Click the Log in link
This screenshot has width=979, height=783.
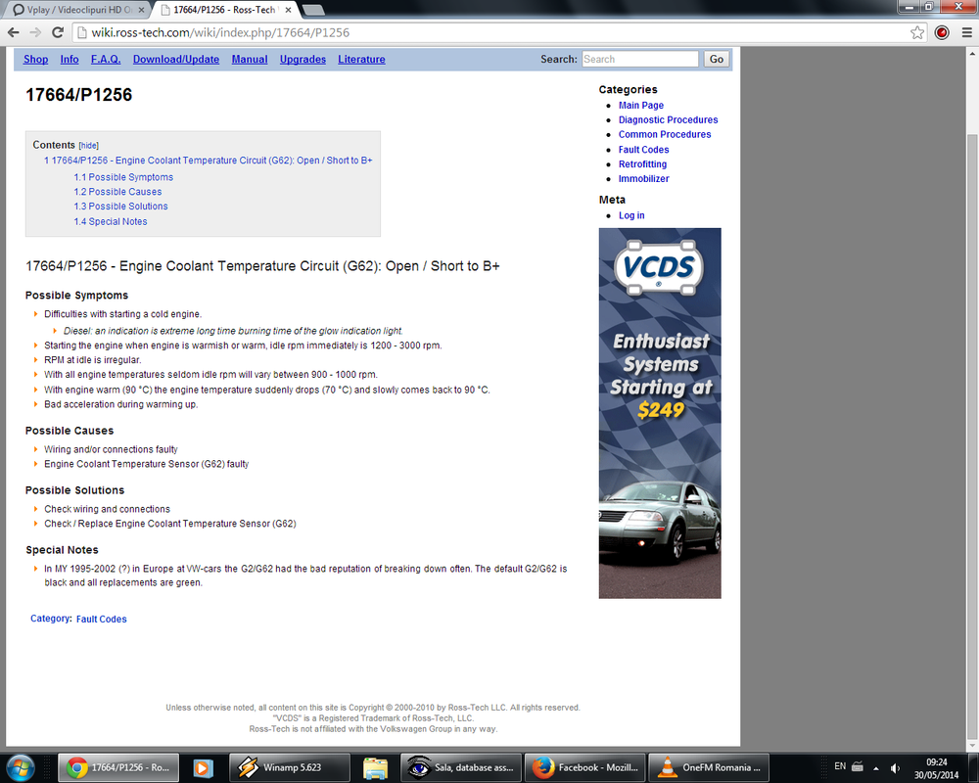click(631, 215)
